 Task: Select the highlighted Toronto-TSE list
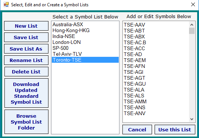click(85, 60)
